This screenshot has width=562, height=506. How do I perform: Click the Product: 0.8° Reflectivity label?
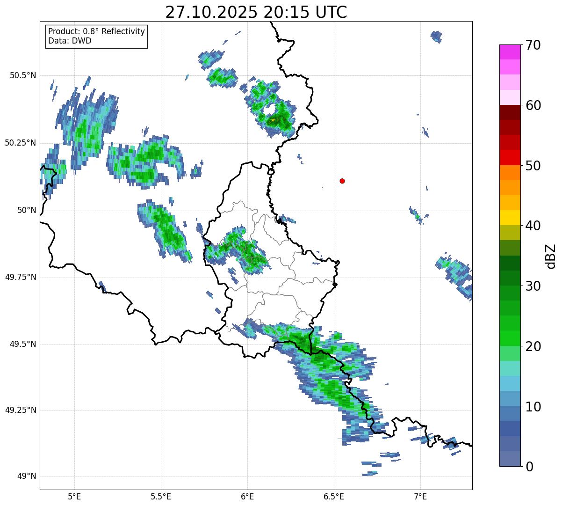97,31
